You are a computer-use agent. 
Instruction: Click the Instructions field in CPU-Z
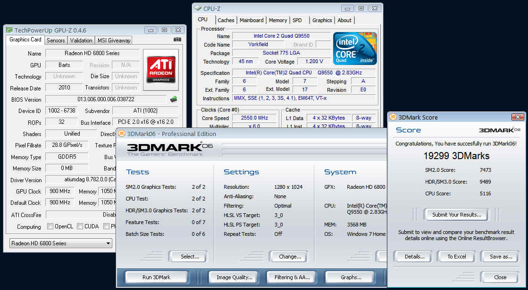[304, 98]
